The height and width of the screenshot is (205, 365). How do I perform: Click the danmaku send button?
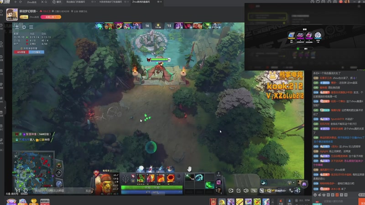coord(88,191)
